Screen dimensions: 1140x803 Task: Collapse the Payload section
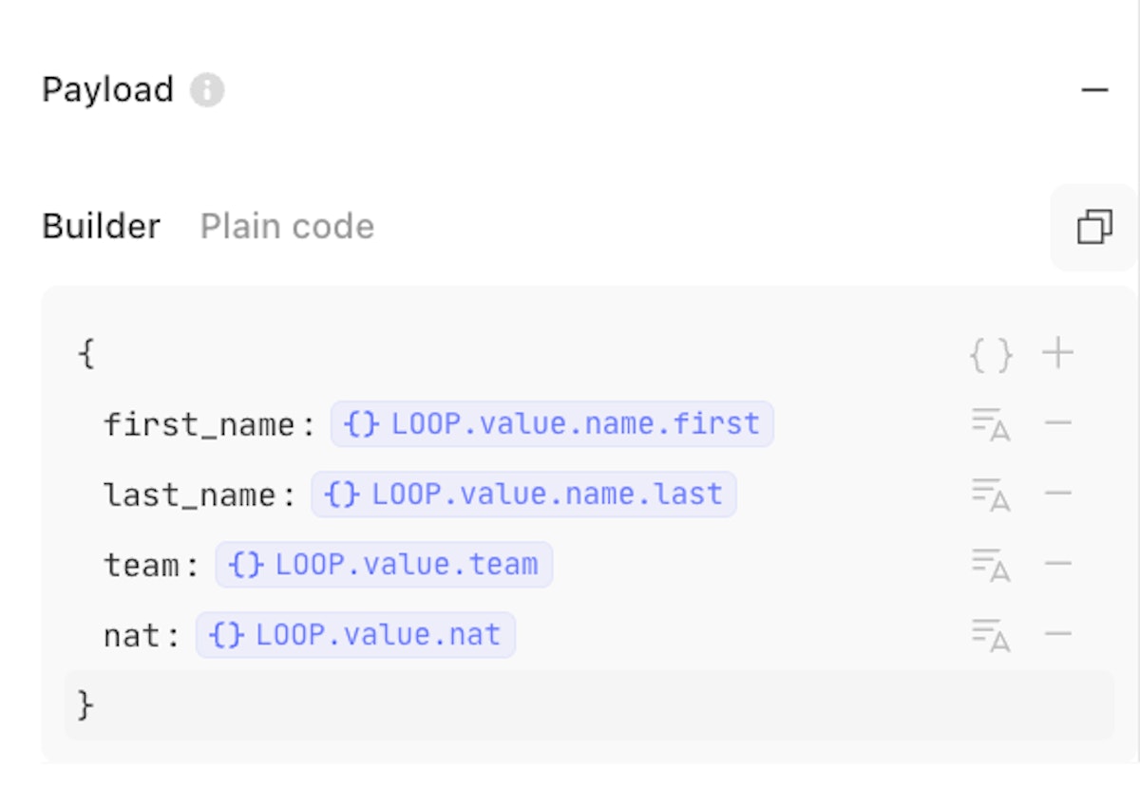pos(1094,91)
